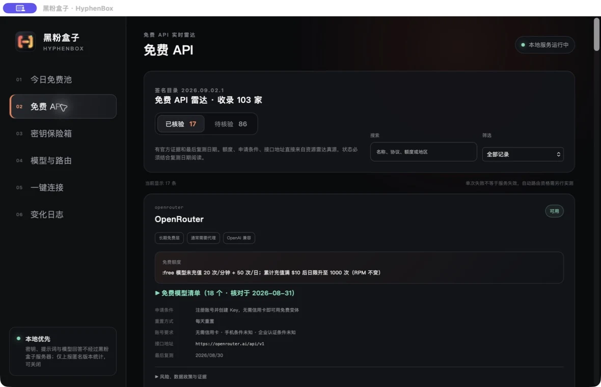Click 免费 API 雷达 · 收录 103 家 heading
This screenshot has width=601, height=387.
[x=208, y=100]
